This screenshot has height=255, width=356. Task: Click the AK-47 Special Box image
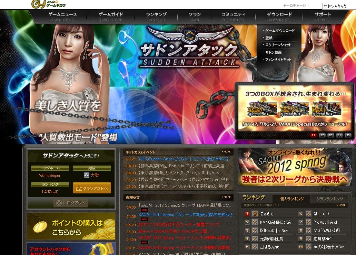[x=262, y=109]
